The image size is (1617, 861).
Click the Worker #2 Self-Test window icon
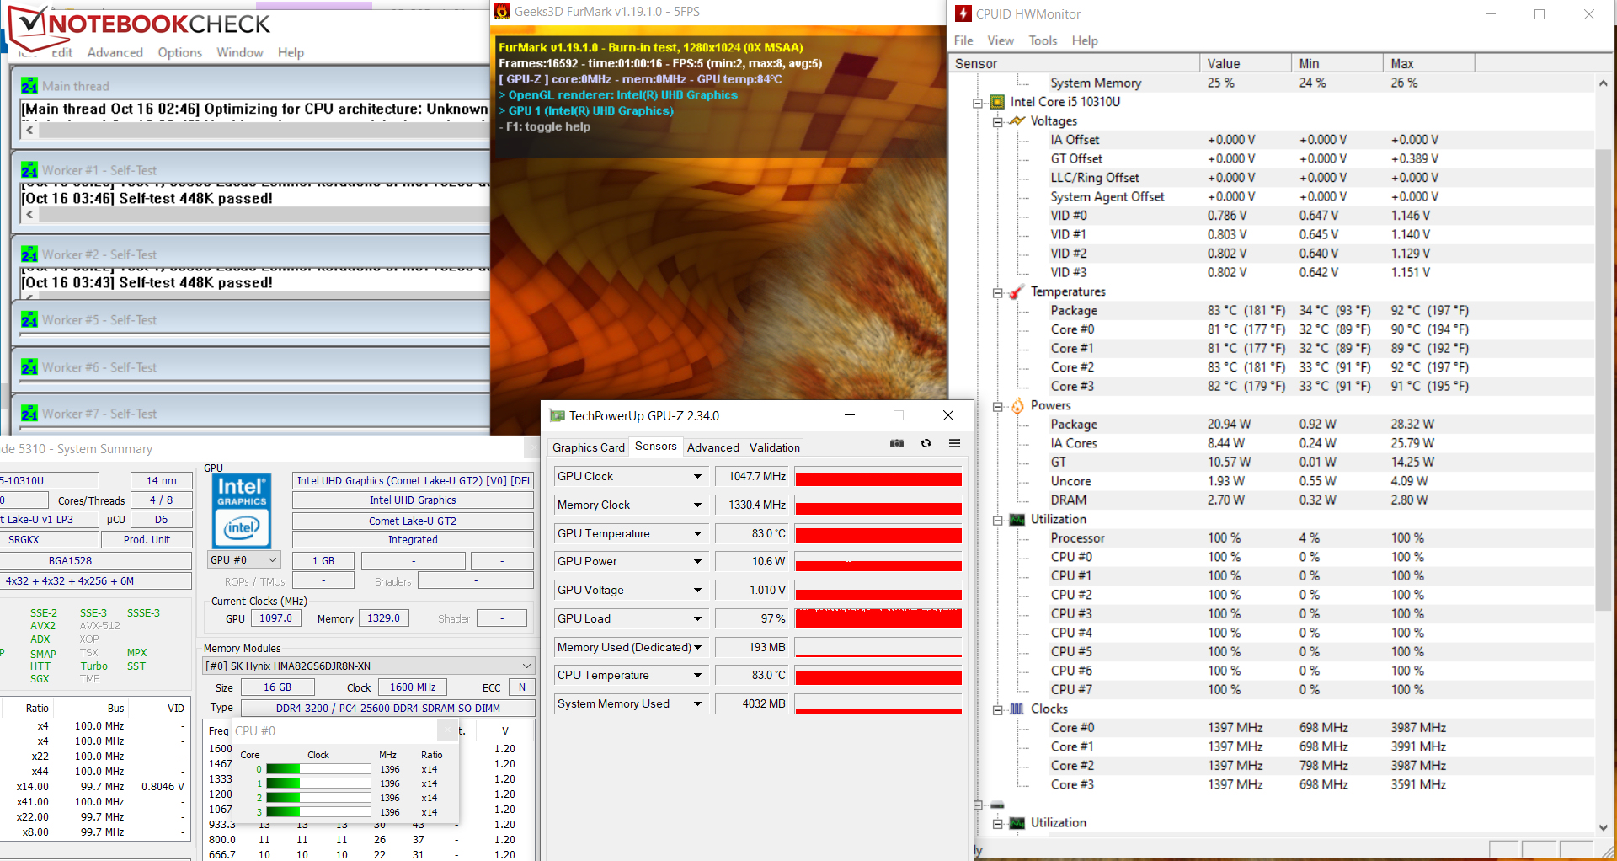(x=29, y=254)
